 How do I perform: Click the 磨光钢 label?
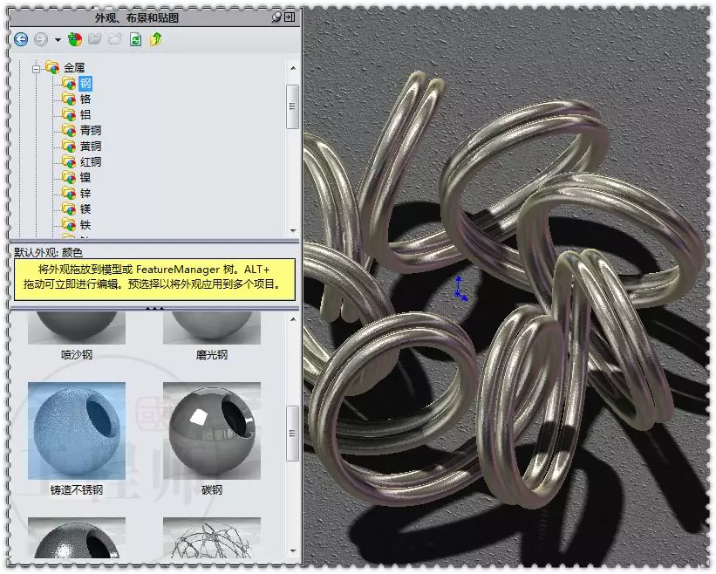212,355
